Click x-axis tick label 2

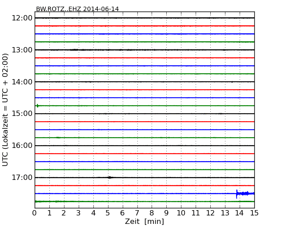coord(64,213)
